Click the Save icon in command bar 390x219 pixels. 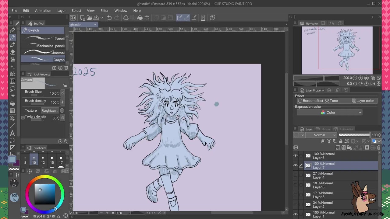pos(96,18)
